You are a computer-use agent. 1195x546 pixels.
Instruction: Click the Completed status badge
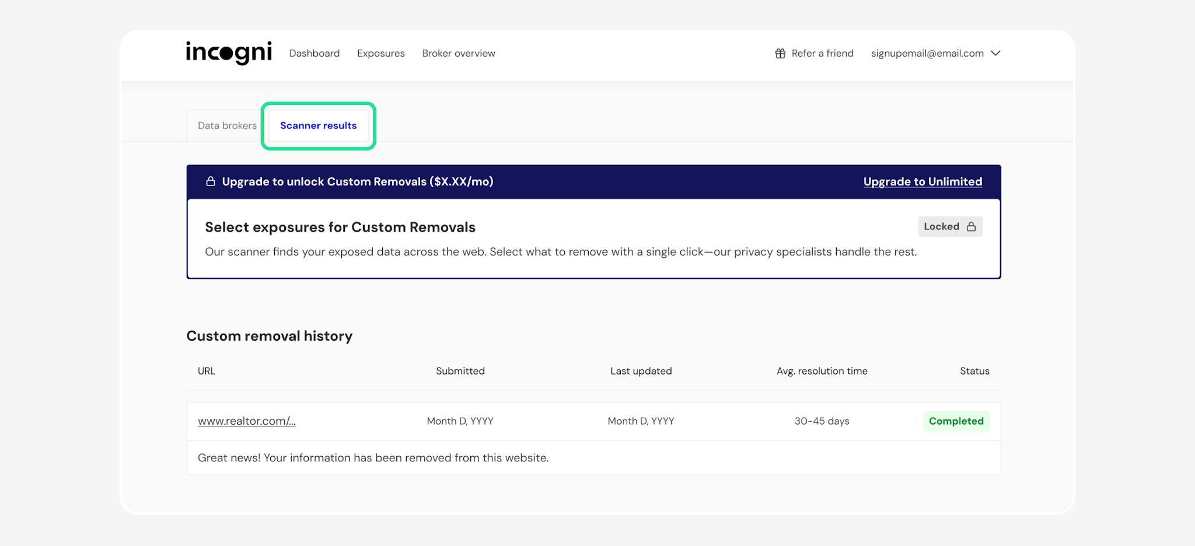pyautogui.click(x=956, y=421)
